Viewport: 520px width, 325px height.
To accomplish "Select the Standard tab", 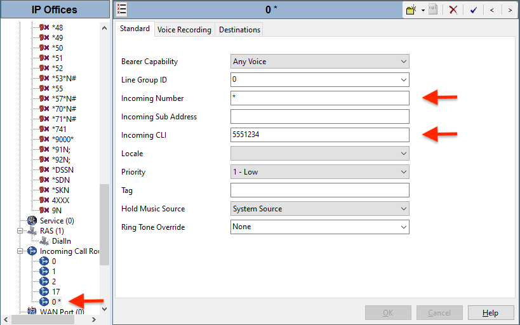I will point(135,29).
